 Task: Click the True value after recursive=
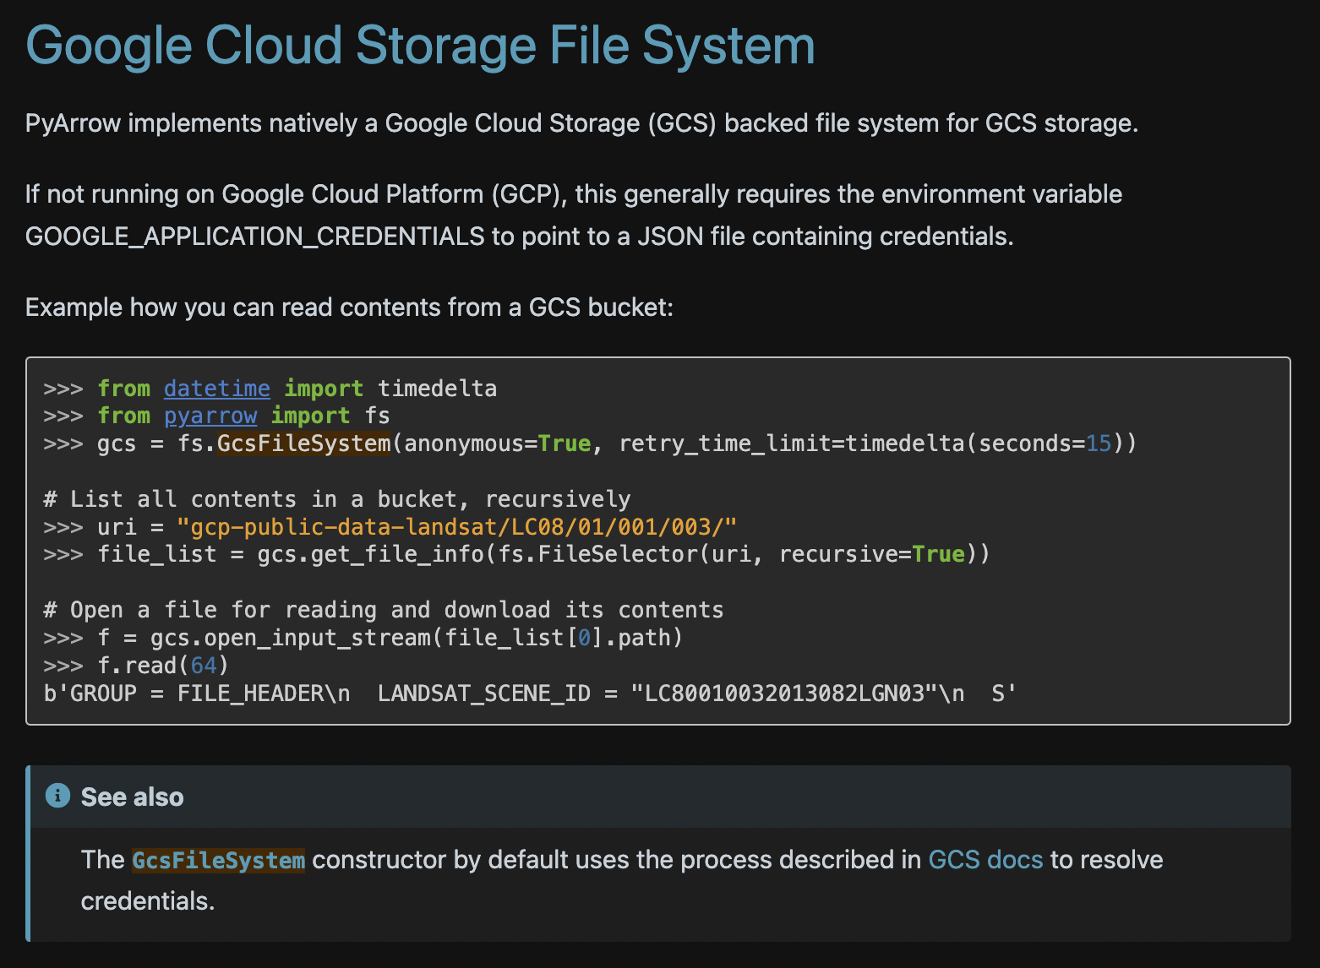938,554
